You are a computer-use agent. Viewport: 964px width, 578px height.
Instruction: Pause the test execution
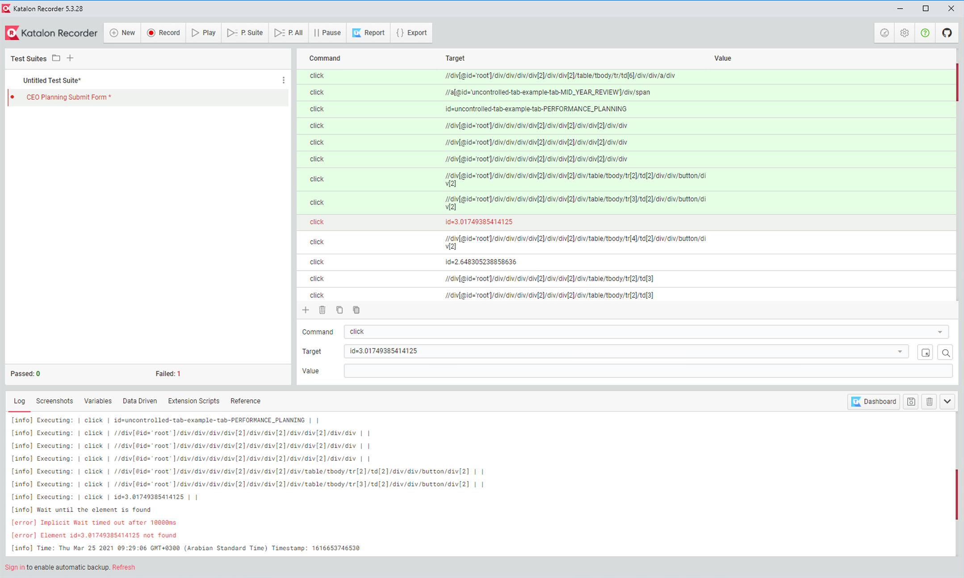[x=327, y=33]
